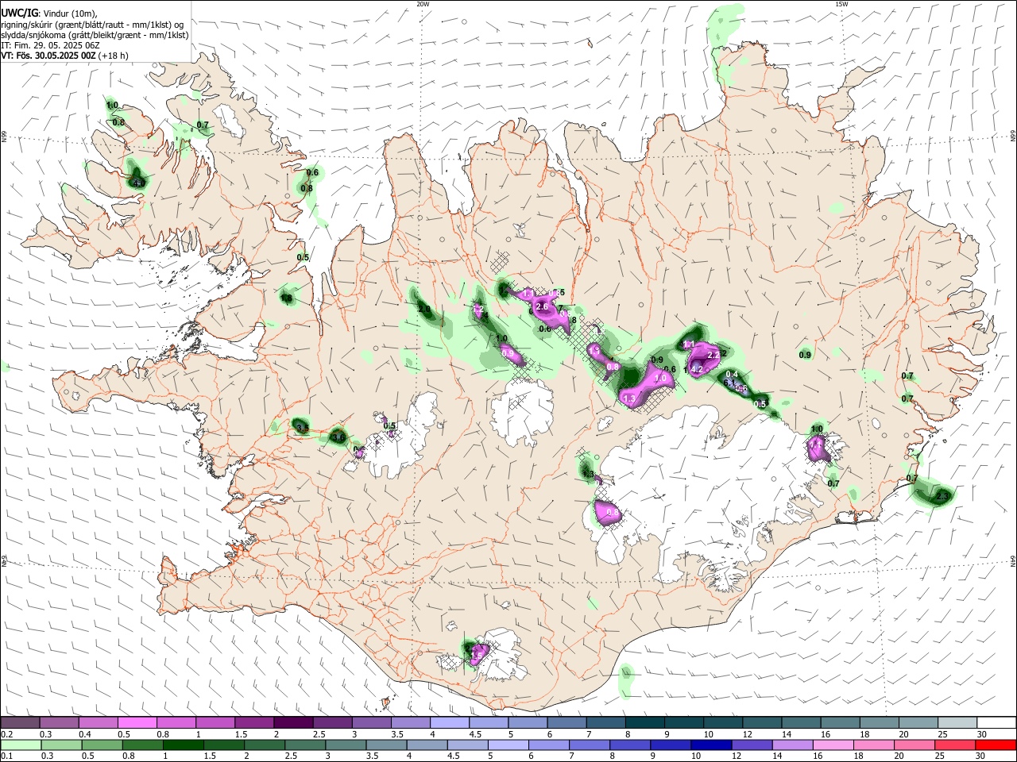This screenshot has width=1017, height=762.
Task: Pick the lower-row pink swatch between 18 and 20
Action: pos(874,745)
